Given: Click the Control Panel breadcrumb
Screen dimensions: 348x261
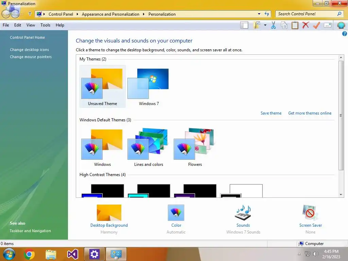Looking at the screenshot, I should 61,14.
